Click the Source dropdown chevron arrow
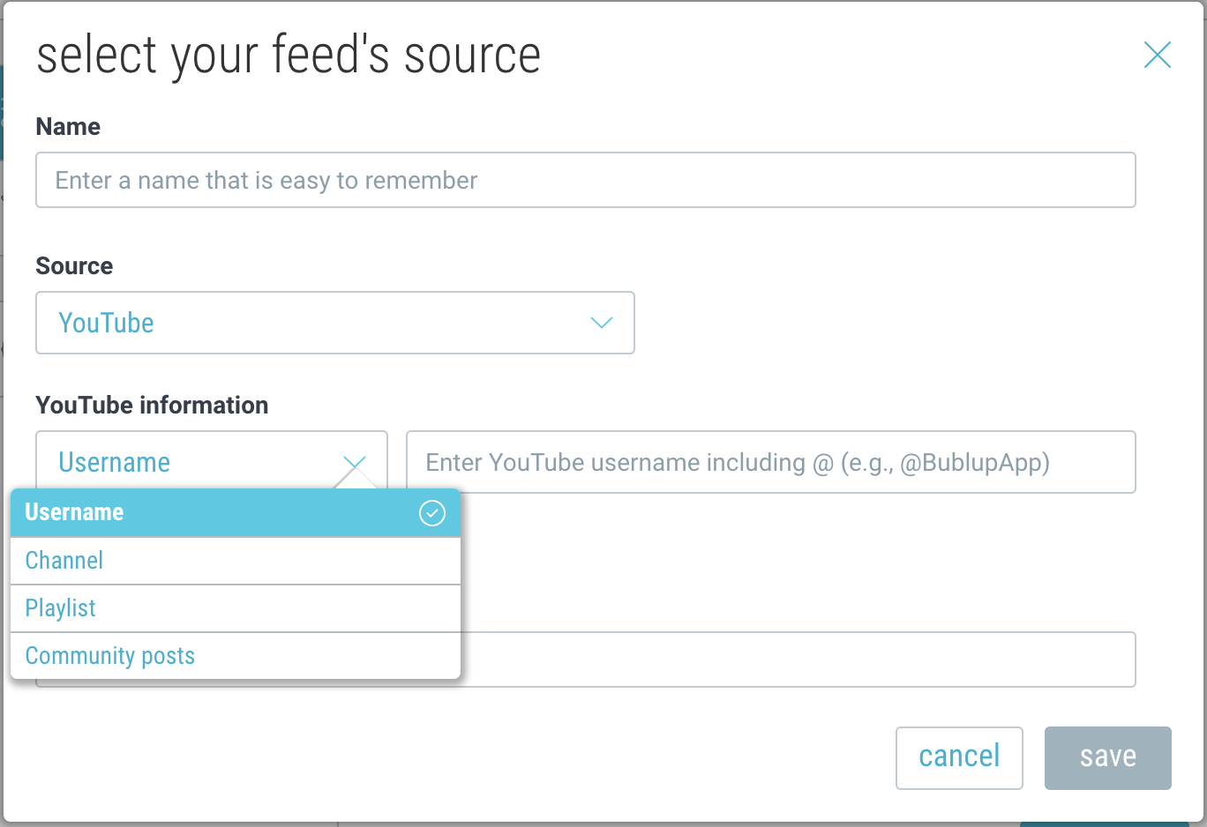The height and width of the screenshot is (827, 1207). pyautogui.click(x=601, y=323)
